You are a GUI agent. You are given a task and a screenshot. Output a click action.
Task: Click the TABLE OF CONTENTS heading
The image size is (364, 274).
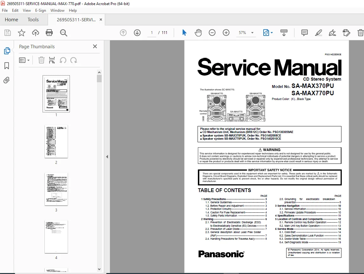[x=224, y=190]
